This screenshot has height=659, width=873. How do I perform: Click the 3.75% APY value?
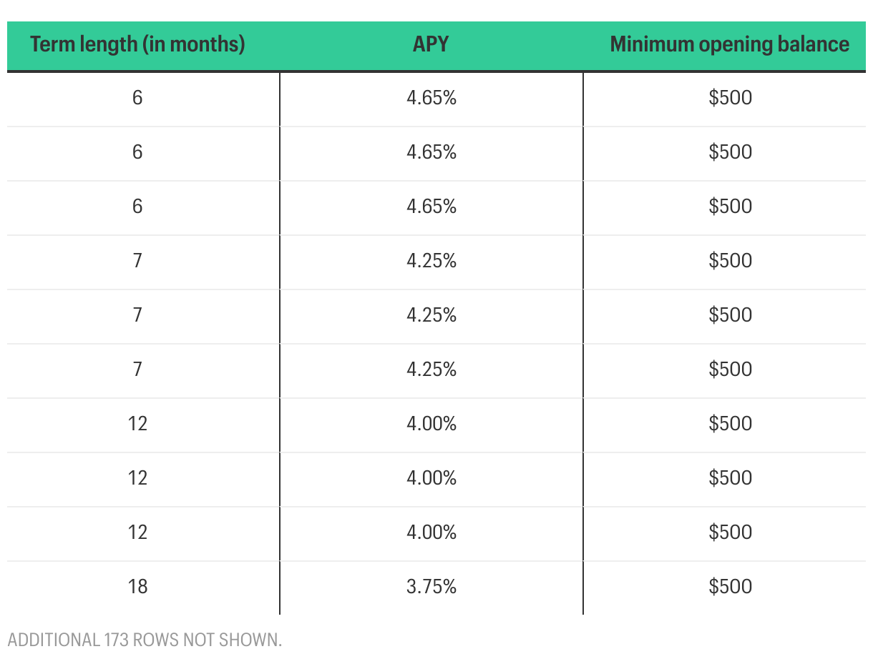(x=431, y=587)
